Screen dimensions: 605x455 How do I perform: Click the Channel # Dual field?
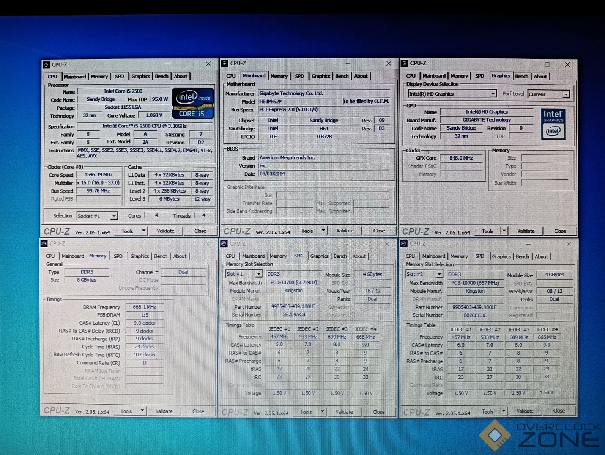pyautogui.click(x=183, y=272)
